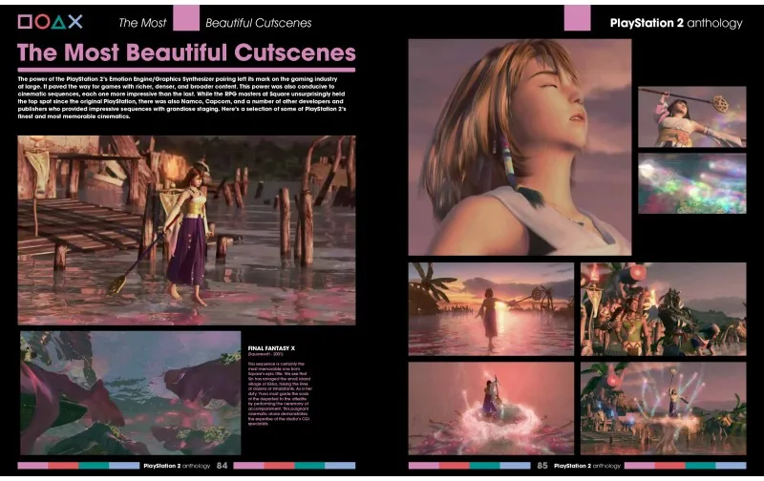Click the circle PlayStation symbol
This screenshot has height=481, width=764.
pyautogui.click(x=42, y=21)
